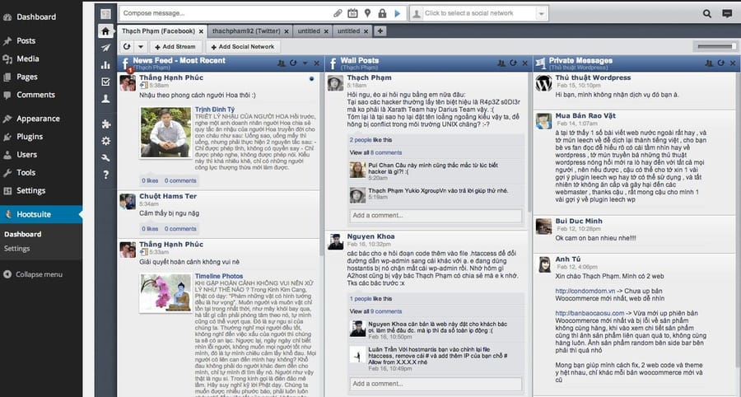Image resolution: width=741 pixels, height=397 pixels.
Task: Click the location pin icon in compose box
Action: click(x=367, y=13)
